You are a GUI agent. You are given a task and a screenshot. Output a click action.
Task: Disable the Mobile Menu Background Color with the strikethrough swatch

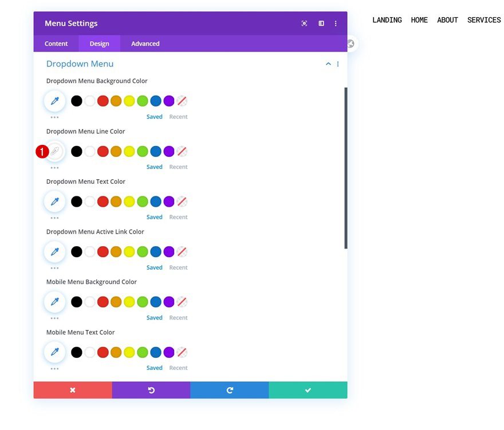coord(182,302)
